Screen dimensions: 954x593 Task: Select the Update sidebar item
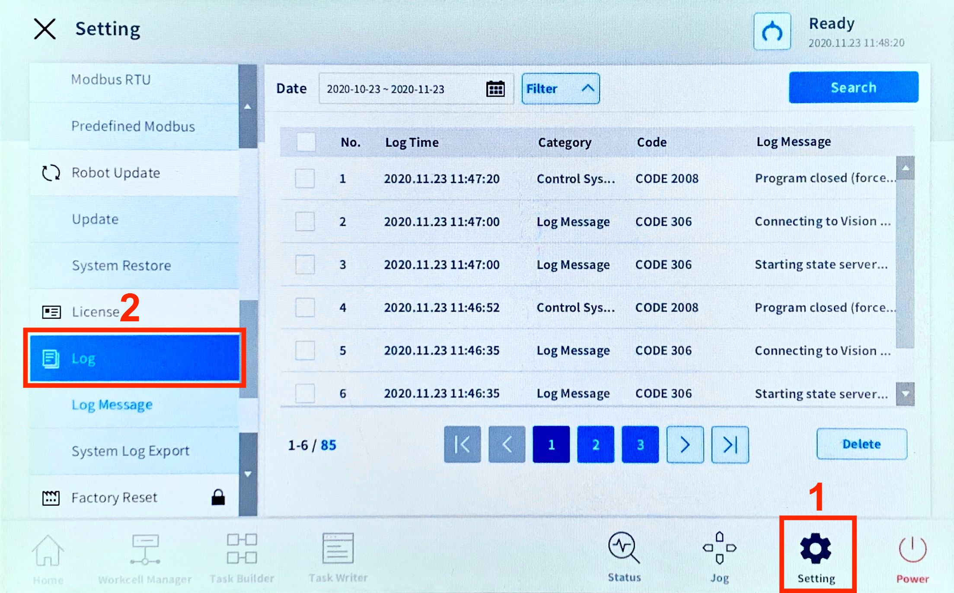[134, 219]
